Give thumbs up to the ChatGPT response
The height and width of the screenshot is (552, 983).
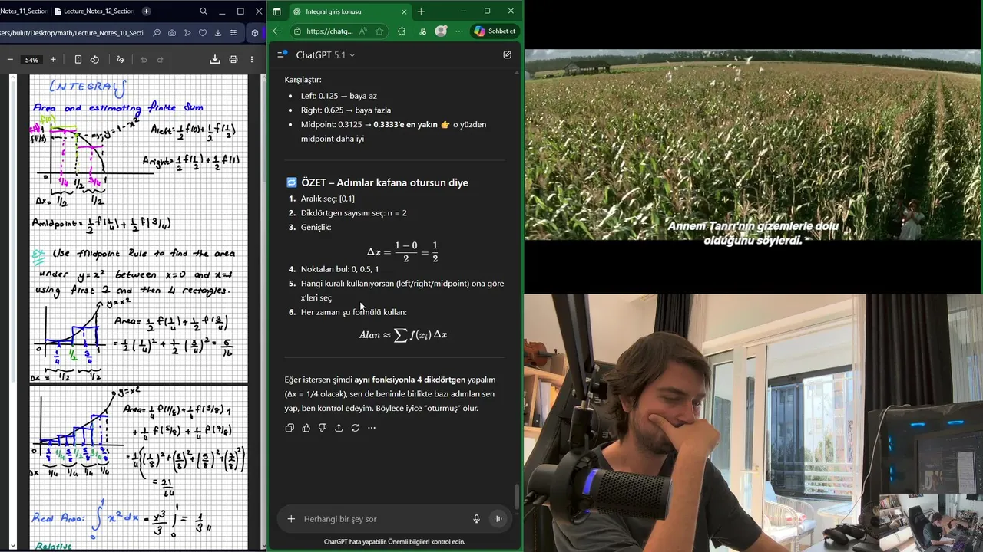click(306, 428)
